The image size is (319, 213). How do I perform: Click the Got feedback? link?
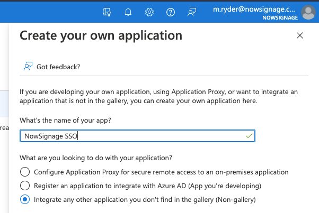click(x=58, y=67)
